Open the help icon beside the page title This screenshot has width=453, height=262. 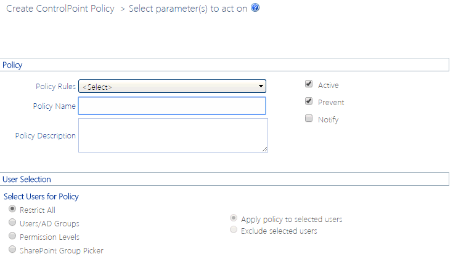[x=255, y=9]
